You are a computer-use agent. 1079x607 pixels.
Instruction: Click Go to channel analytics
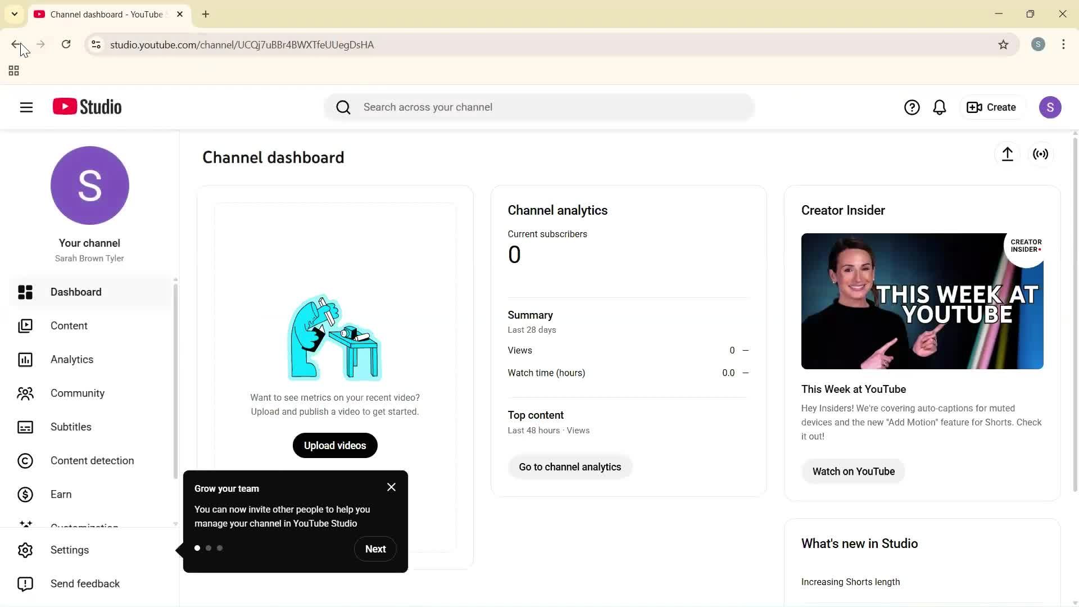[569, 466]
